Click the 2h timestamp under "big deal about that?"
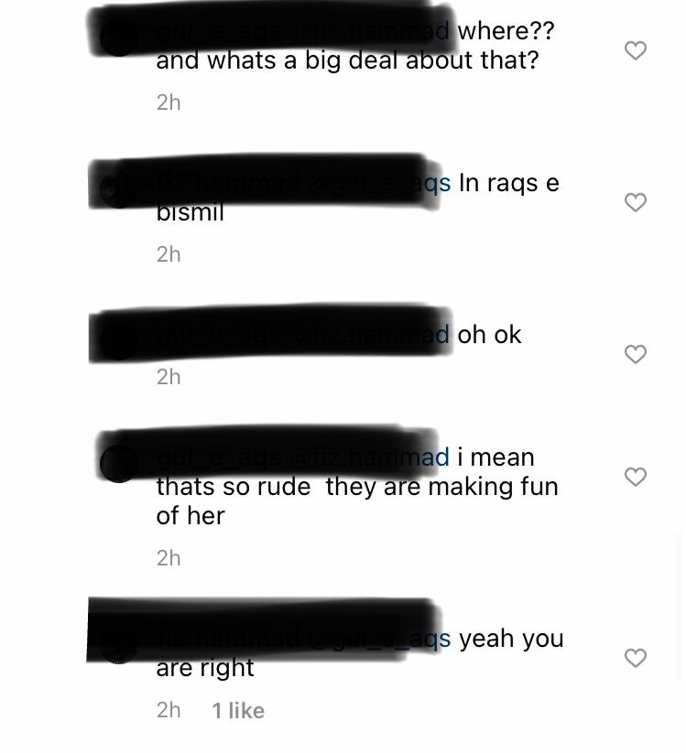686x753 pixels. tap(169, 102)
